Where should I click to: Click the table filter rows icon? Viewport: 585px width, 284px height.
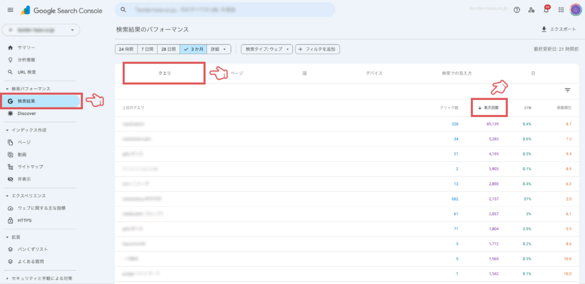567,90
